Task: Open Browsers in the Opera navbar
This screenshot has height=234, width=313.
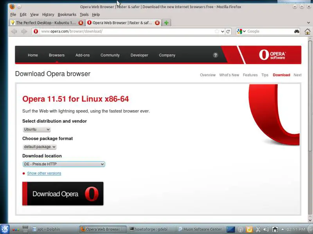Action: point(57,55)
